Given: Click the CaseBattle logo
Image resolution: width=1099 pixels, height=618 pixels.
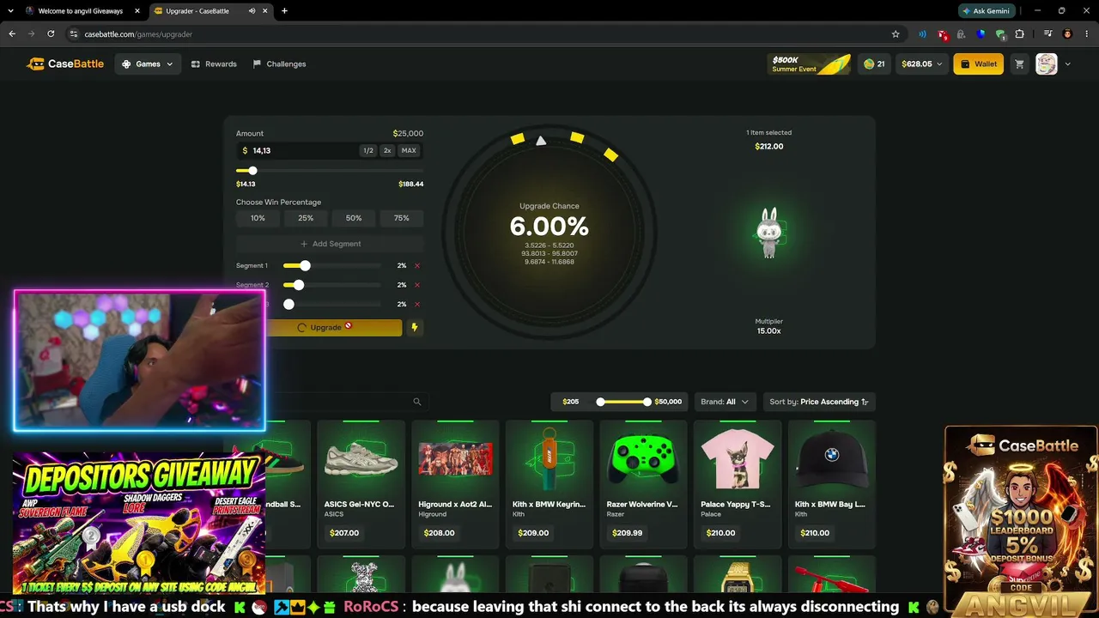Looking at the screenshot, I should pos(65,64).
